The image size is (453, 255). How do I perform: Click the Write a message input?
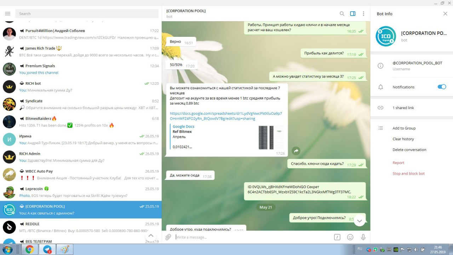(253, 237)
